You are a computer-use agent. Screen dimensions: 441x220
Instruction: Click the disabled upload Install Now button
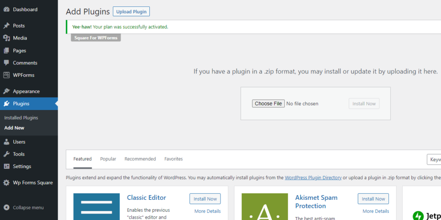coord(364,104)
